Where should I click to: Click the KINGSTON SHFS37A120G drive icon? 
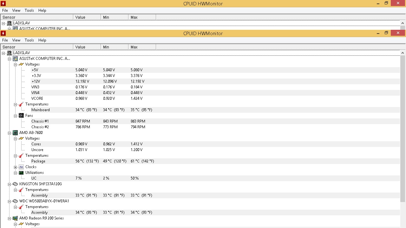[x=15, y=184]
